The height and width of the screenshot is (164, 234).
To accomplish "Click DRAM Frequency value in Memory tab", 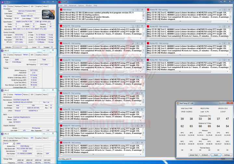I will pyautogui.click(x=34, y=70).
